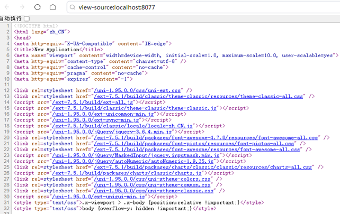Reload the page with the refresh icon
The image size is (340, 214).
(38, 7)
